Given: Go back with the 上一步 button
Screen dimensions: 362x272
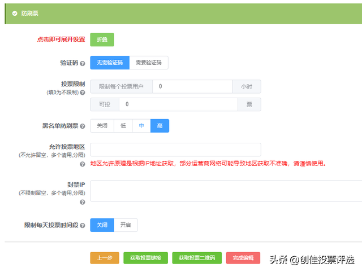Looking at the screenshot, I should click(104, 258).
